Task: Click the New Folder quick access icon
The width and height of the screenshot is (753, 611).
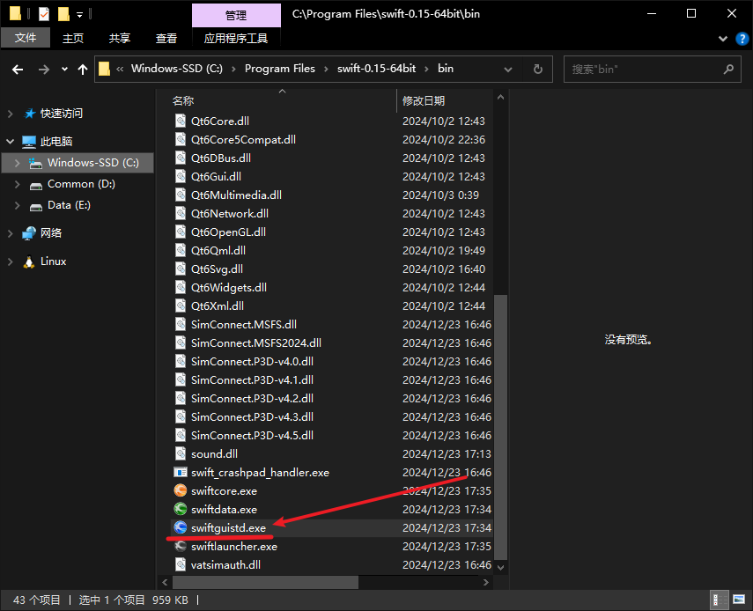Action: [63, 14]
